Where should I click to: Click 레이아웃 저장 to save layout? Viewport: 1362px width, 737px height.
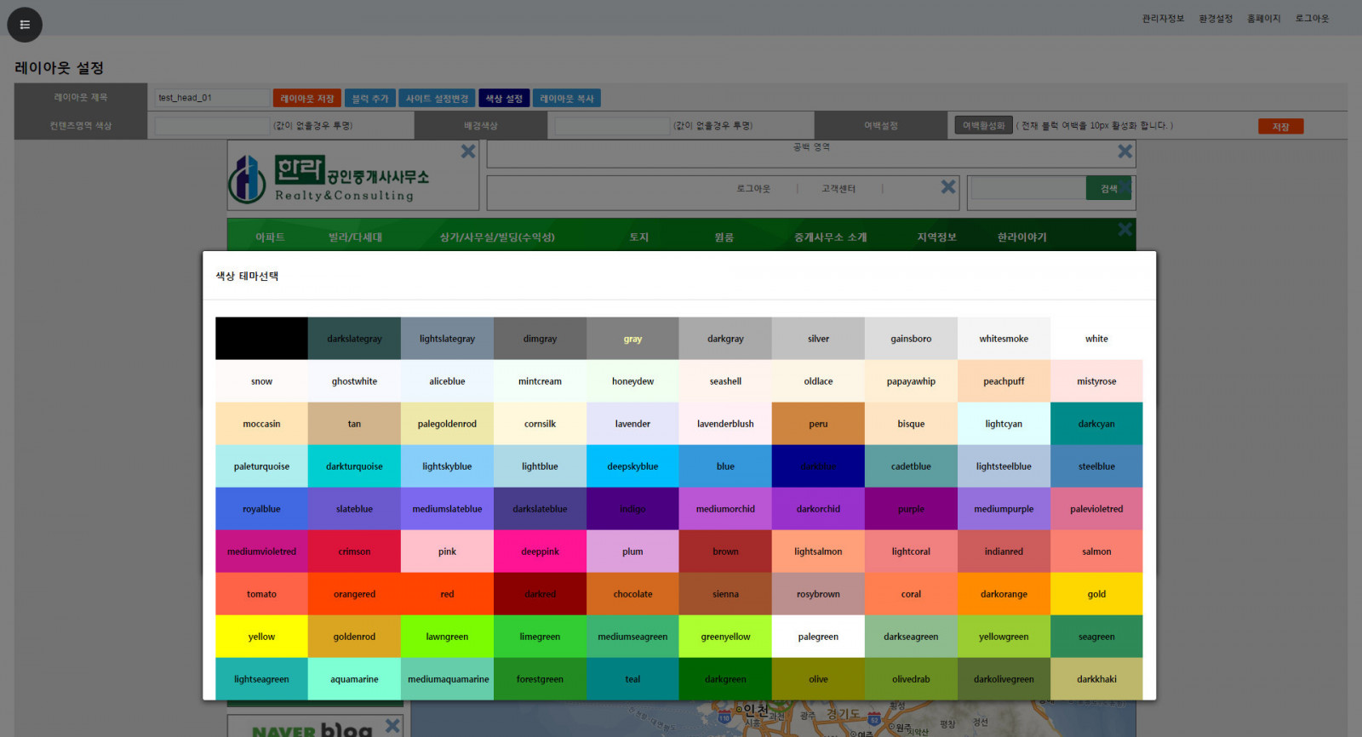coord(306,99)
